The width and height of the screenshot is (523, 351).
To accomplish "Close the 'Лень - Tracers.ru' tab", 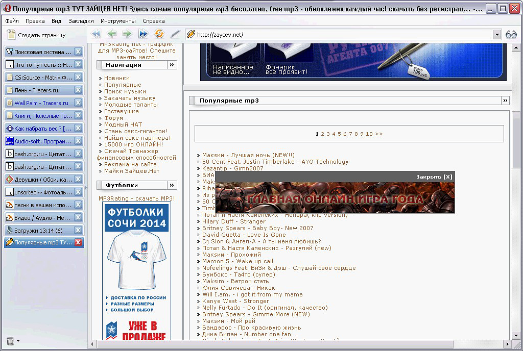I will 78,90.
